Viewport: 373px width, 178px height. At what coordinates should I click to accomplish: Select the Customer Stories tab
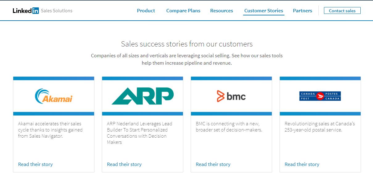tap(264, 11)
